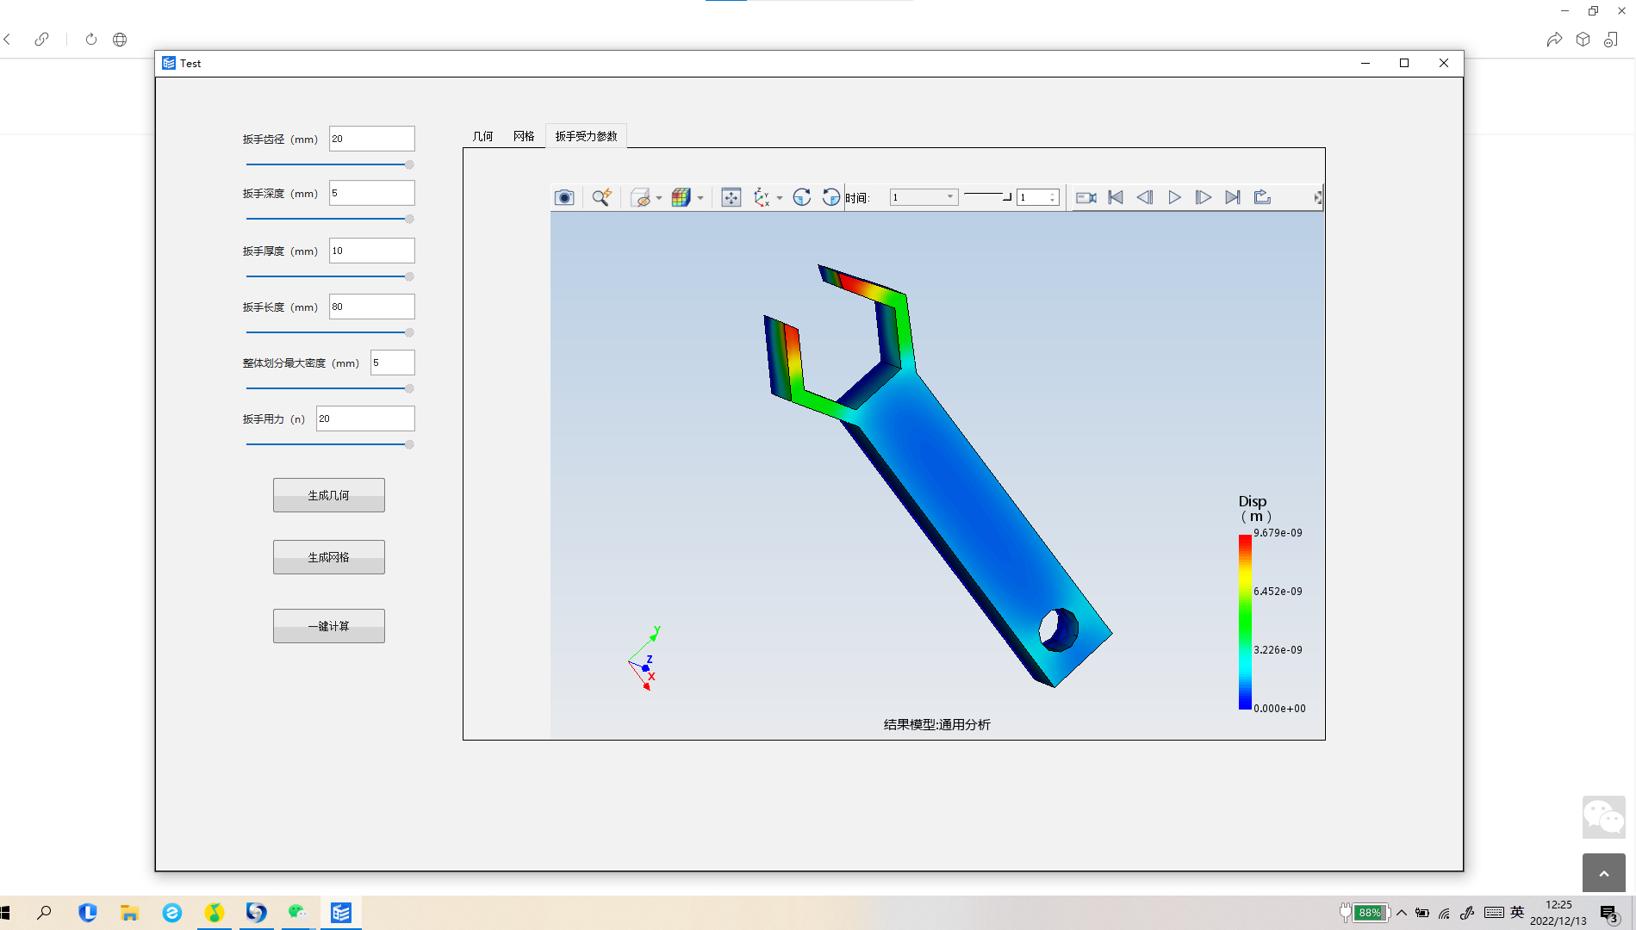Click the 扳手长度 (mm) input field
The height and width of the screenshot is (930, 1636).
[x=372, y=307]
